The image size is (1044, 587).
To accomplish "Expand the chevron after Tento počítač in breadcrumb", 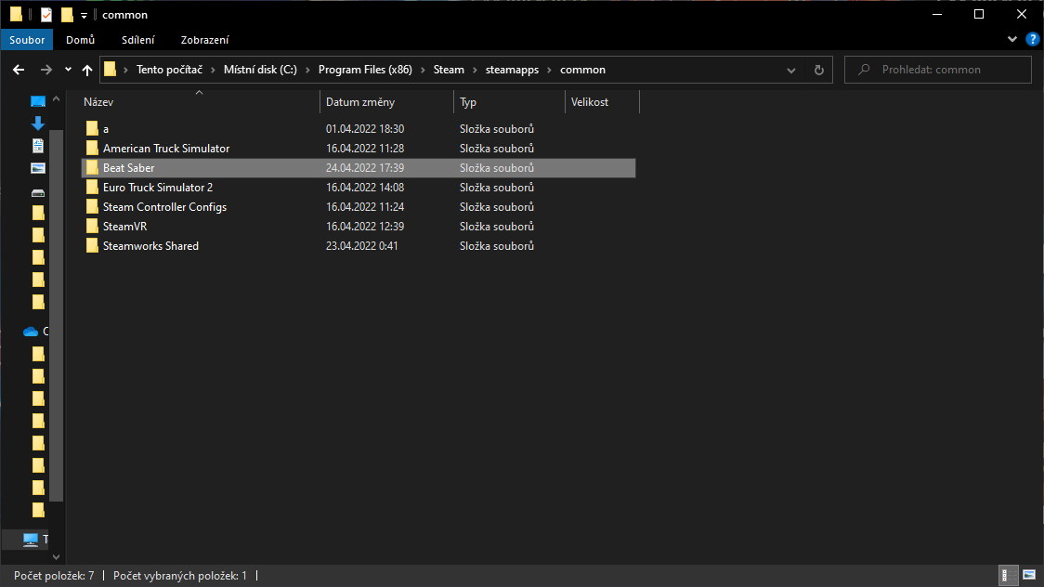I will pos(213,70).
